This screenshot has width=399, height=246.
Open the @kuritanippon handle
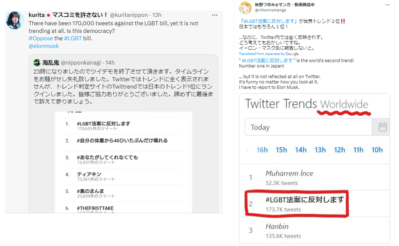(x=129, y=15)
